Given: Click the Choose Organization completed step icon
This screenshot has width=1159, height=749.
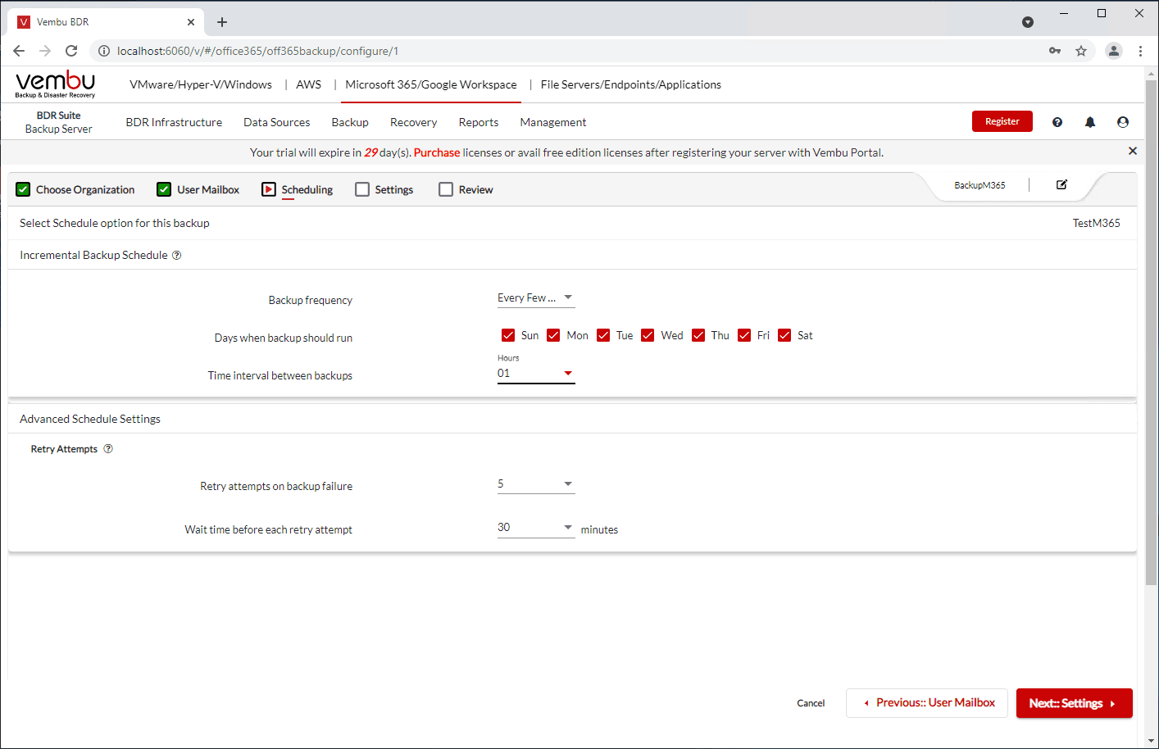Looking at the screenshot, I should point(23,189).
